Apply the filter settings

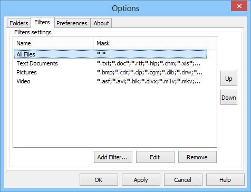point(141,180)
